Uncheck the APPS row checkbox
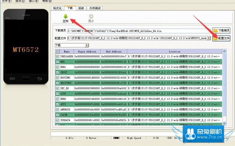This screenshot has height=146, width=235. (57, 104)
